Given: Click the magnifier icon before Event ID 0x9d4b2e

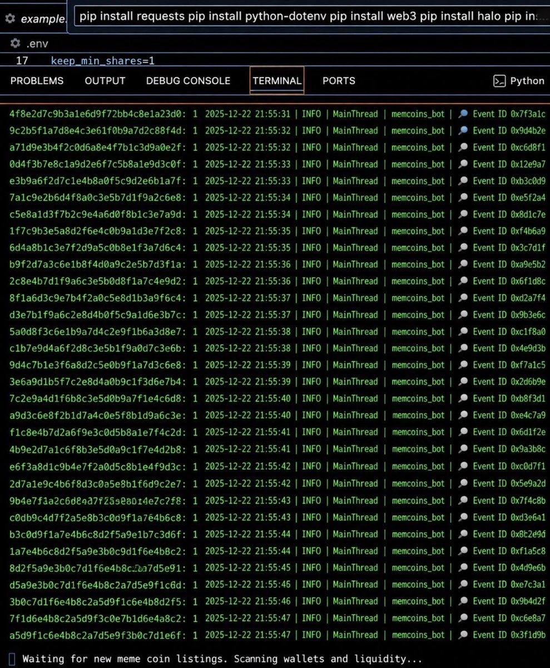Looking at the screenshot, I should point(463,131).
